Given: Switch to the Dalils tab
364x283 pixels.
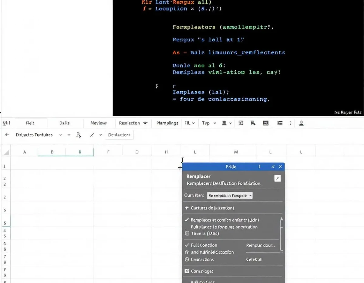Looking at the screenshot, I should coord(64,123).
